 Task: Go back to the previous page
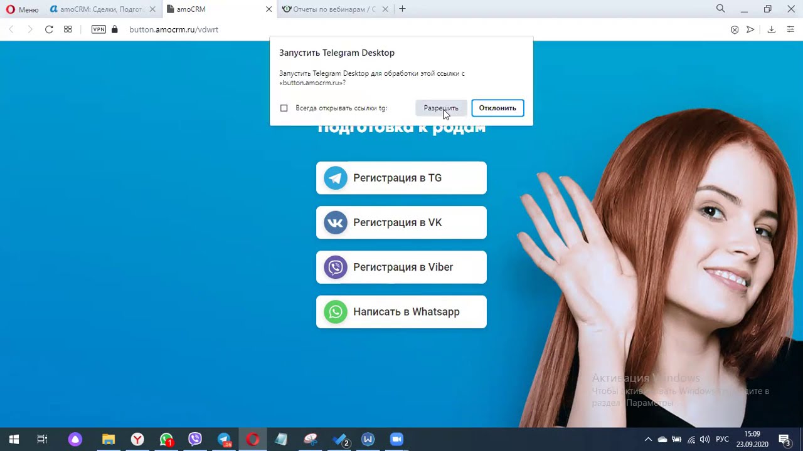click(11, 29)
